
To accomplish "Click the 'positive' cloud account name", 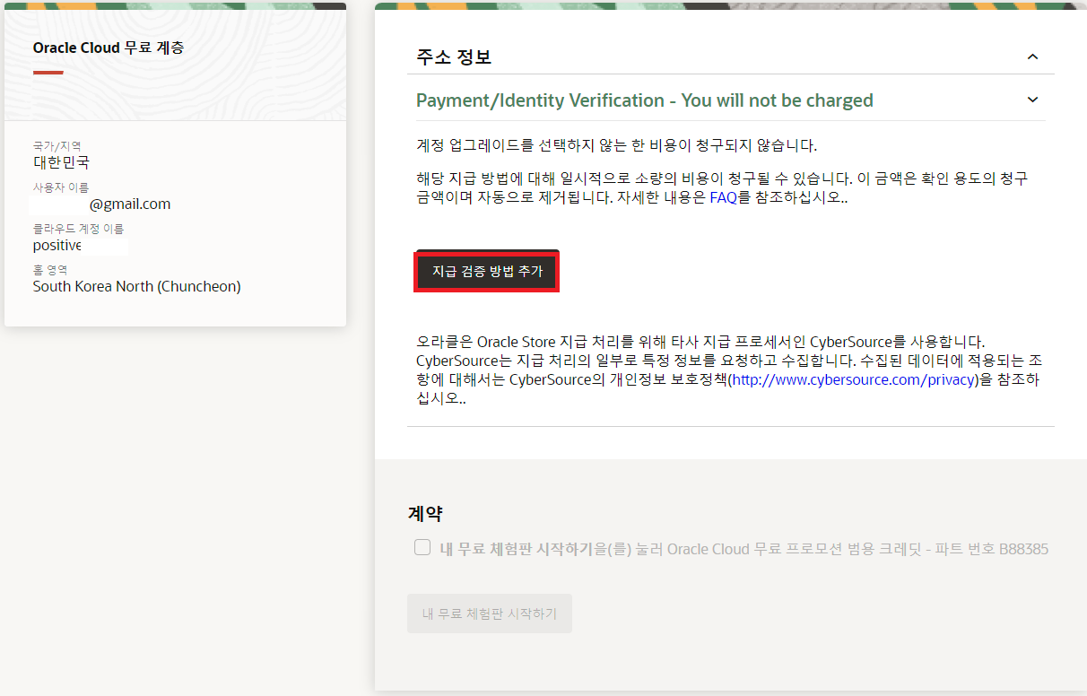I will coord(57,245).
